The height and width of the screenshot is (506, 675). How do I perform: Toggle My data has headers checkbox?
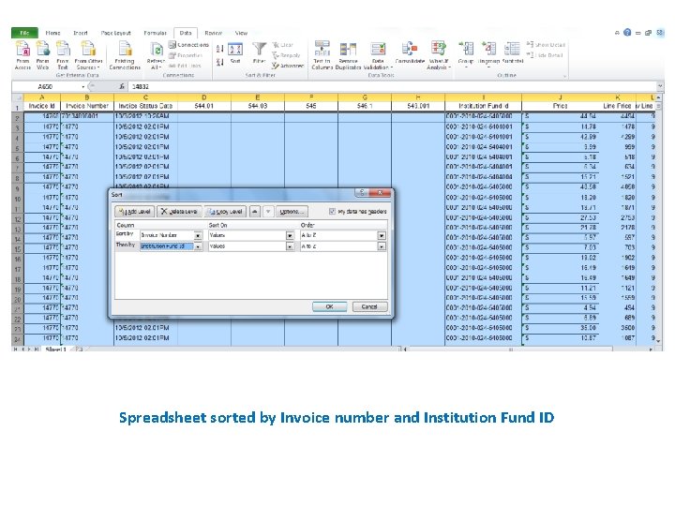click(x=332, y=211)
